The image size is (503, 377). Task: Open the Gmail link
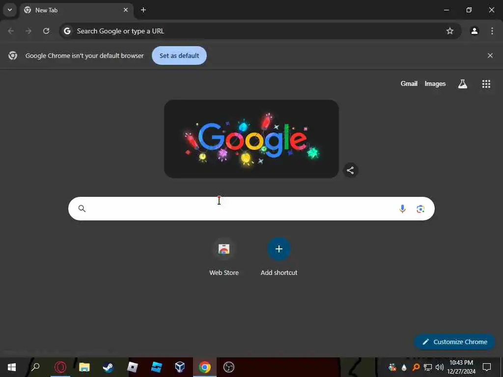coord(409,83)
